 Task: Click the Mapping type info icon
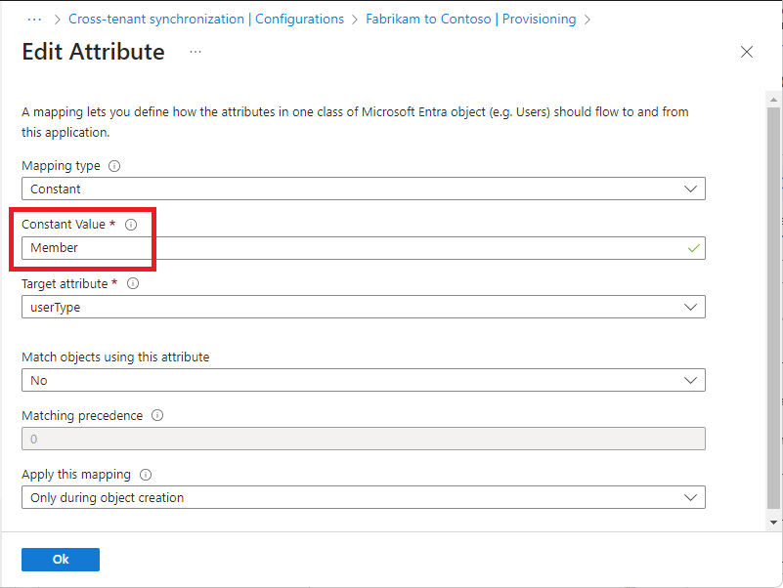click(x=114, y=166)
